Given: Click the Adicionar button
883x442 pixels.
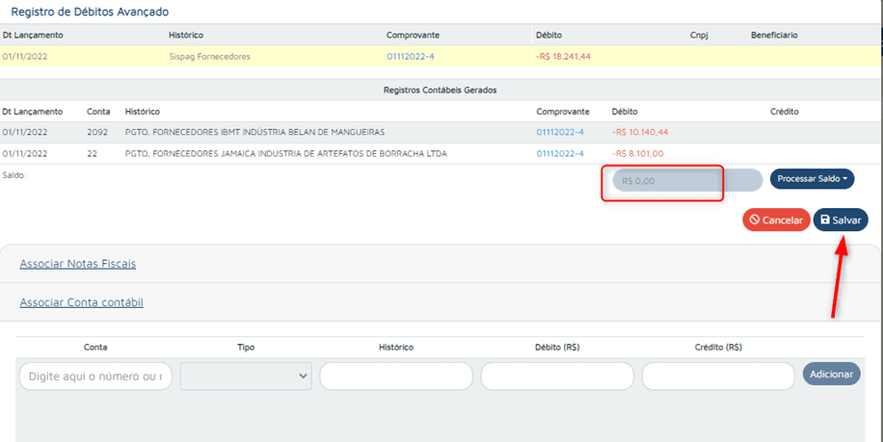Looking at the screenshot, I should 831,374.
